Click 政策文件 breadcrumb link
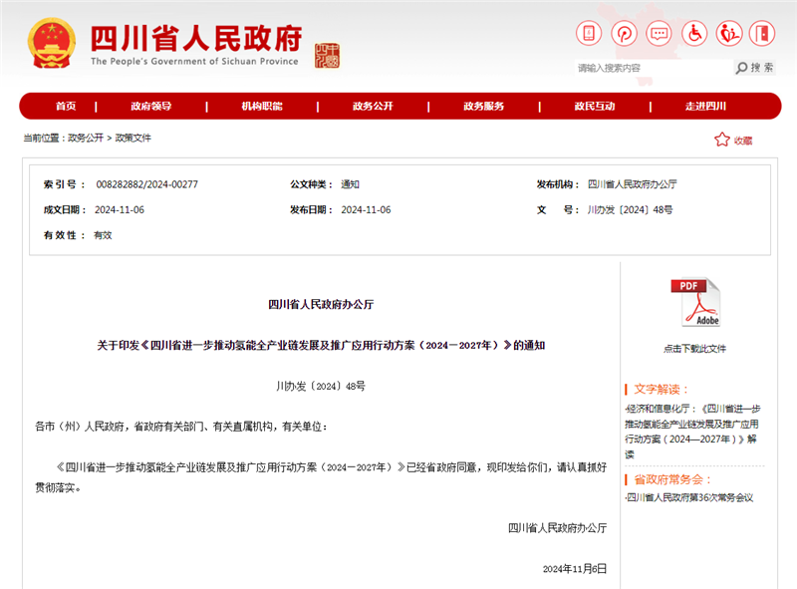The image size is (797, 589). coord(133,139)
